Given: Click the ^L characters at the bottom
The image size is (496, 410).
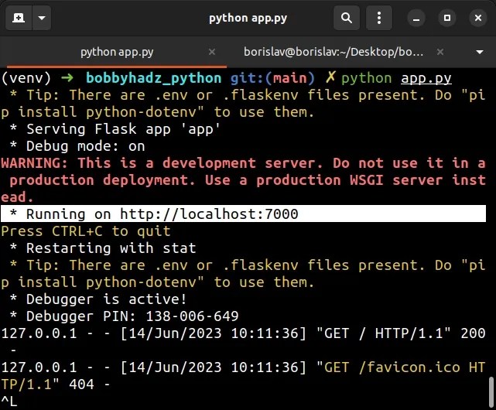Looking at the screenshot, I should 9,401.
